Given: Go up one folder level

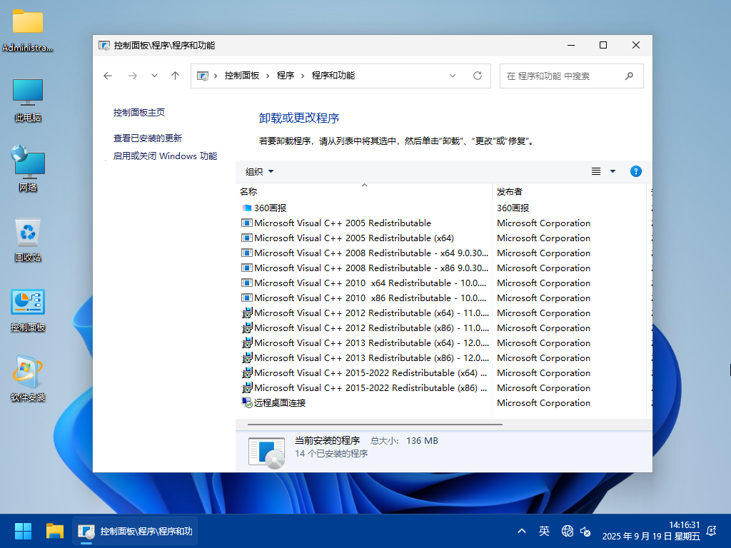Looking at the screenshot, I should 175,76.
